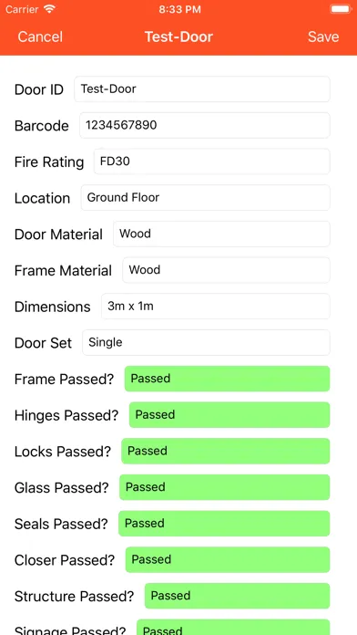Save the Test-Door record
Viewport: 357px width, 635px height.
click(x=323, y=36)
